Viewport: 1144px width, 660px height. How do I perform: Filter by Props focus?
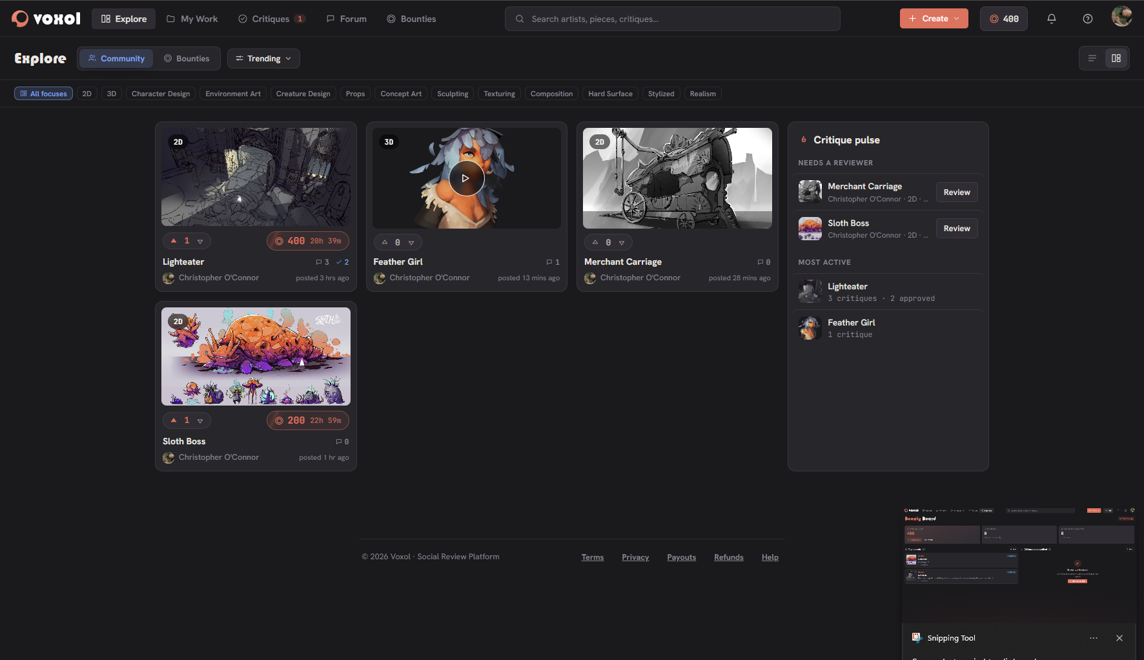(355, 94)
